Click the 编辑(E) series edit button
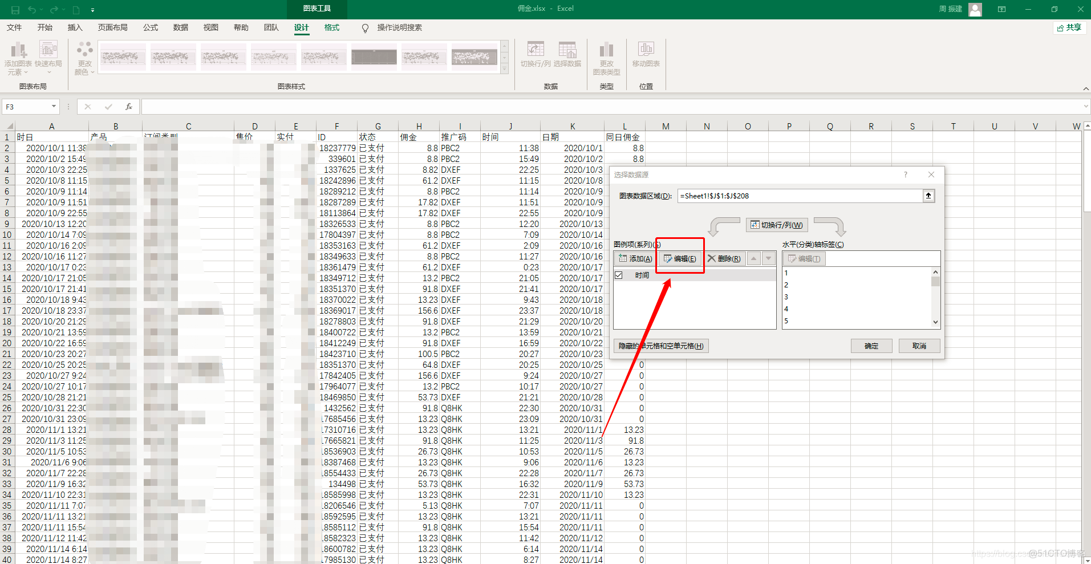The height and width of the screenshot is (564, 1091). point(680,259)
